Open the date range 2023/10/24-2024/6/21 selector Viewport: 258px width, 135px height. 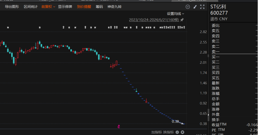coord(154,20)
